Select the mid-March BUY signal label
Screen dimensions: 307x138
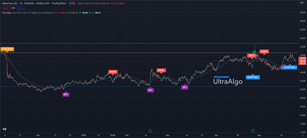click(185, 87)
